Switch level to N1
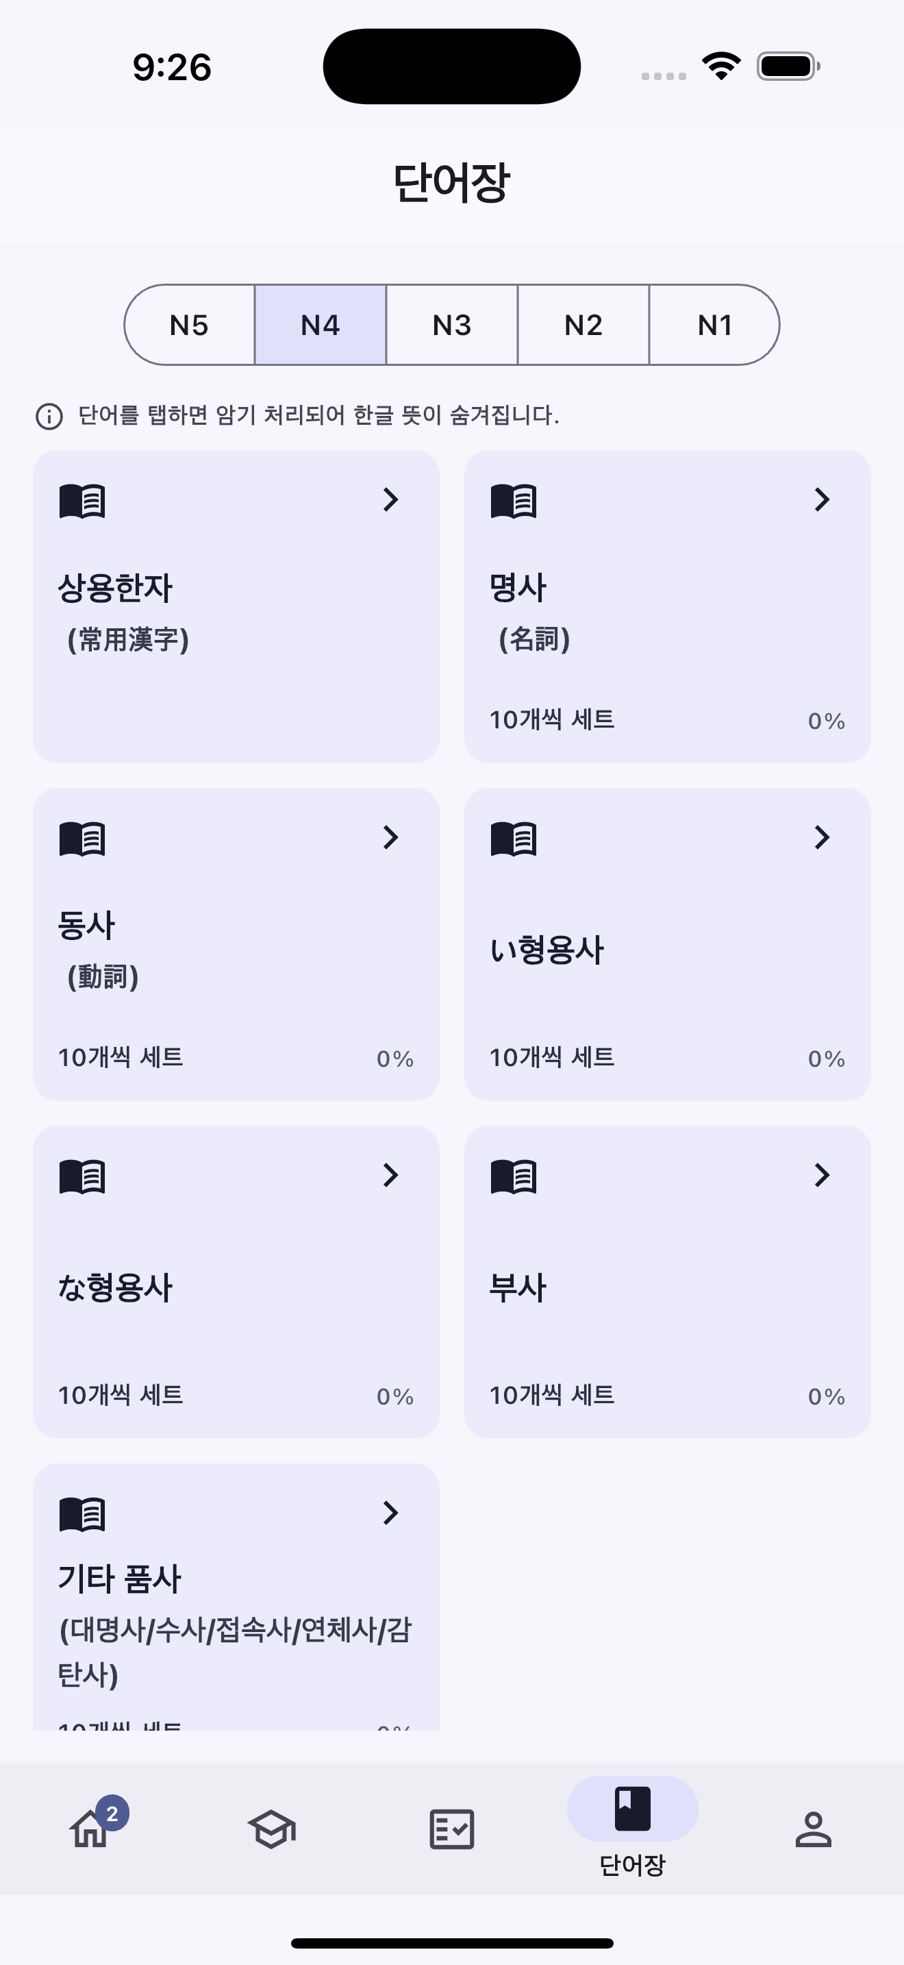904x1965 pixels. (x=715, y=325)
